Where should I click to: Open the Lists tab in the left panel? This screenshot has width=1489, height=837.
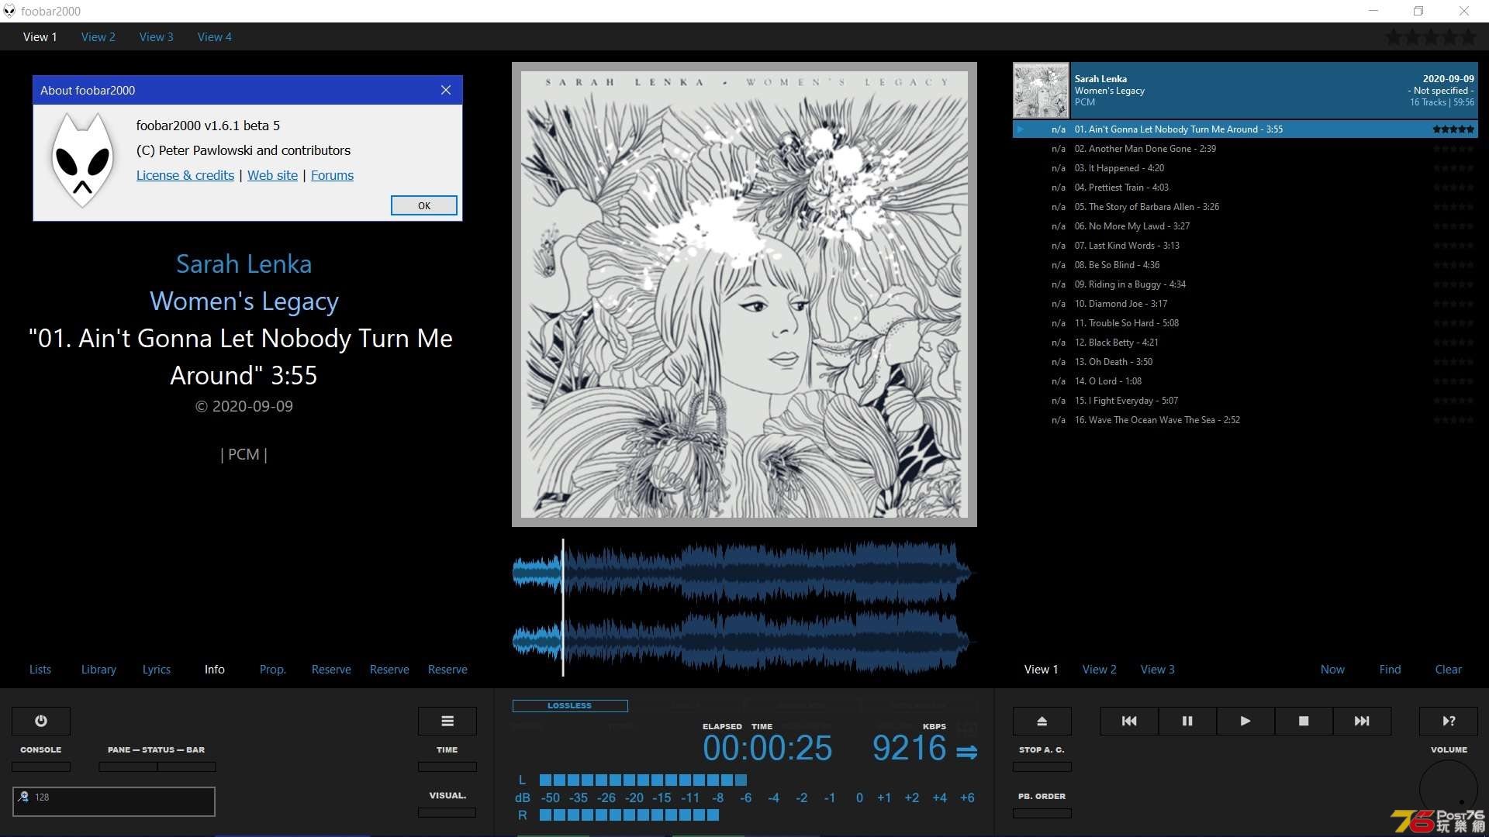pos(40,669)
